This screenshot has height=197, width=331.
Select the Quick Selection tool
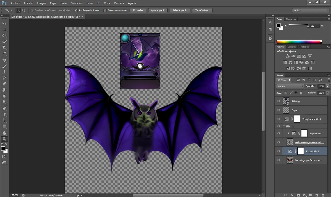(x=4, y=42)
